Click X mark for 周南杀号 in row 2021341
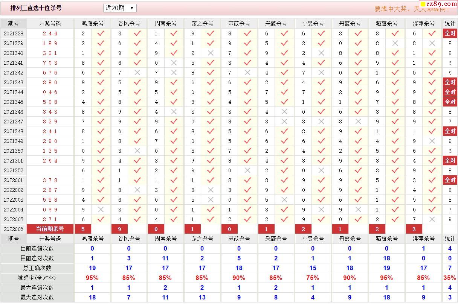Viewport: 458px width, 304px height. pos(174,63)
